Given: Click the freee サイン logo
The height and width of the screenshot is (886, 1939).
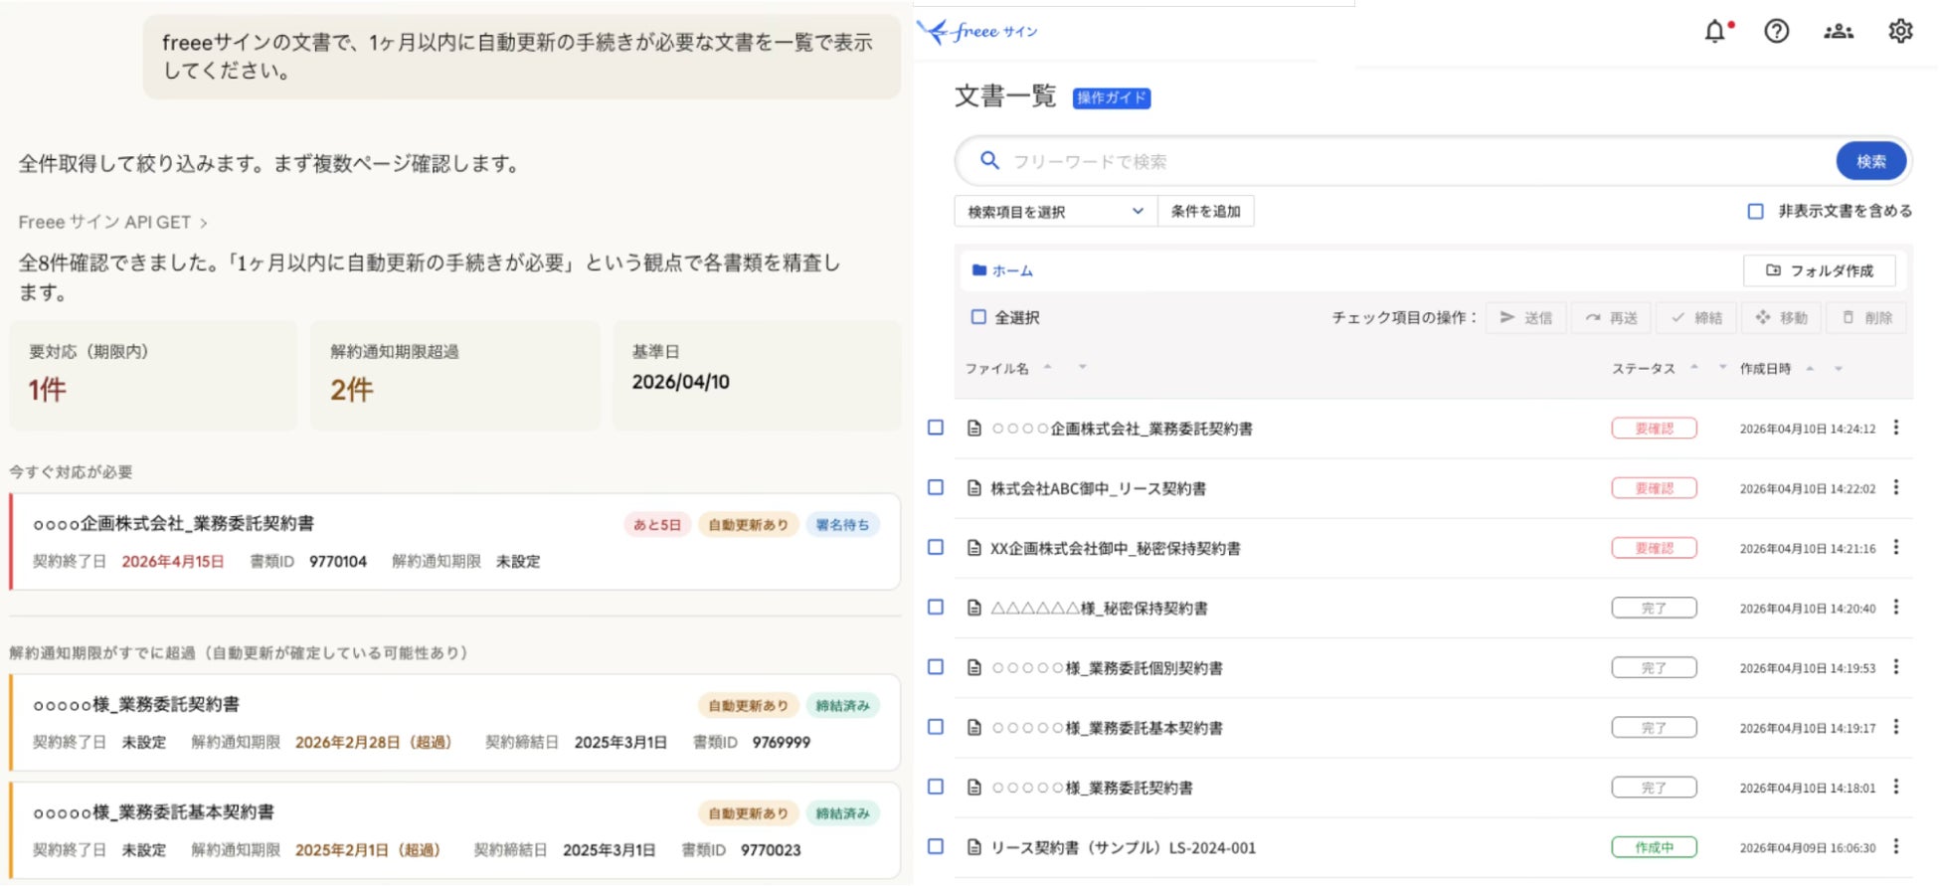Looking at the screenshot, I should [977, 32].
